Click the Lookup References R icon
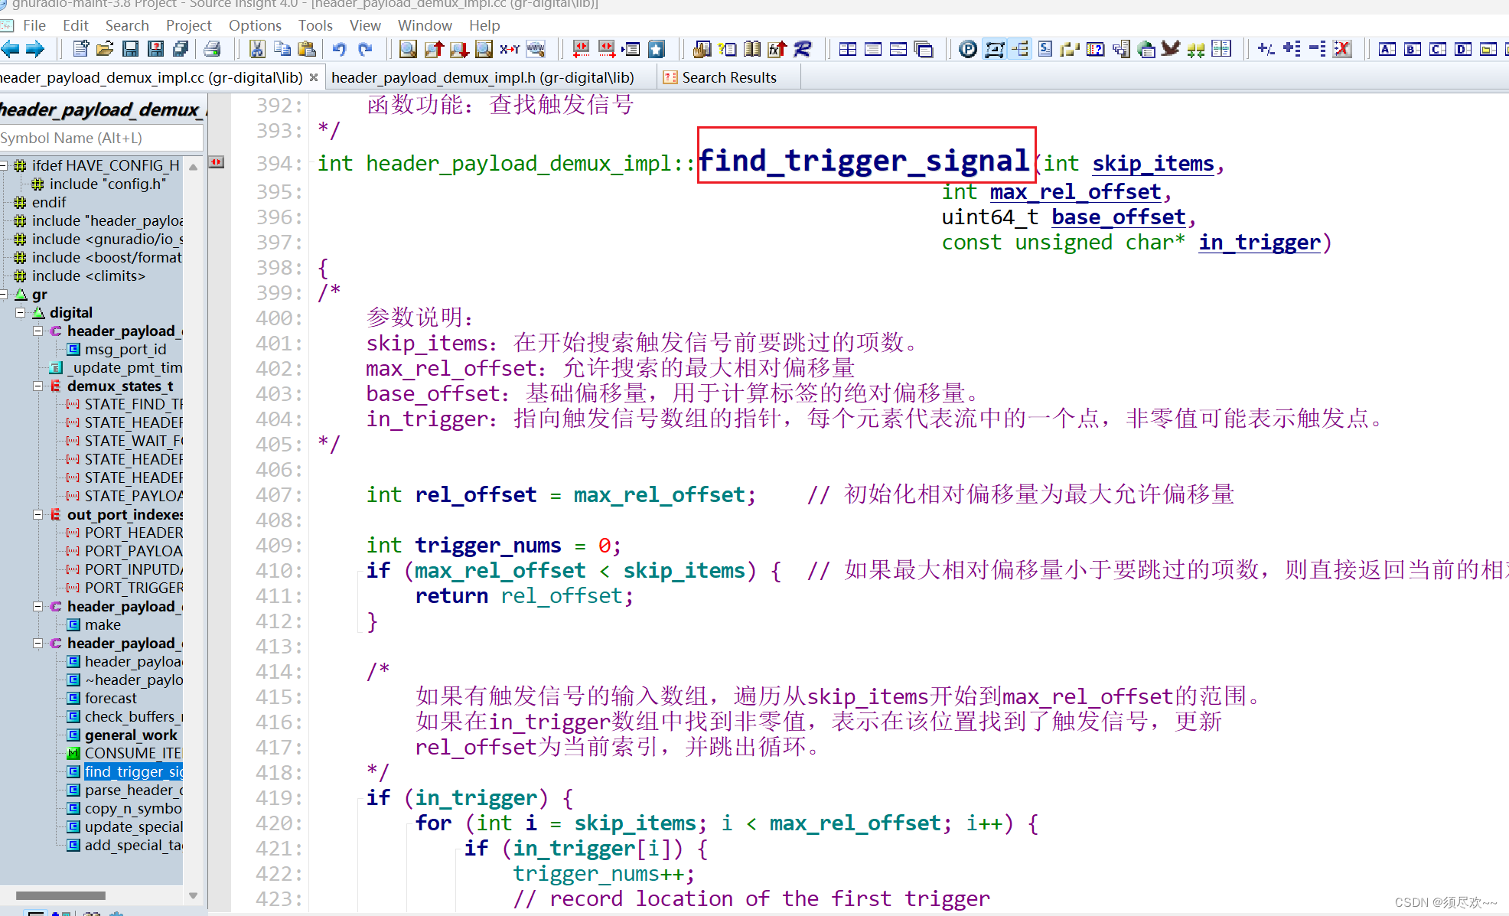Viewport: 1509px width, 916px height. click(x=803, y=50)
